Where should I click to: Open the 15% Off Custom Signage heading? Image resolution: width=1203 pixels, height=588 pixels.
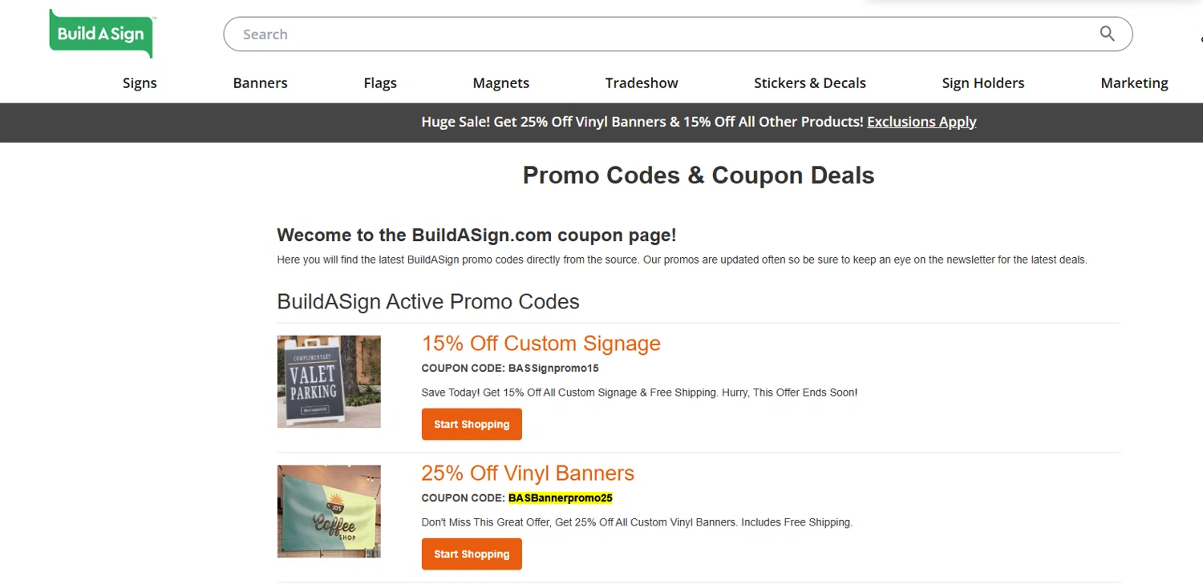tap(541, 344)
